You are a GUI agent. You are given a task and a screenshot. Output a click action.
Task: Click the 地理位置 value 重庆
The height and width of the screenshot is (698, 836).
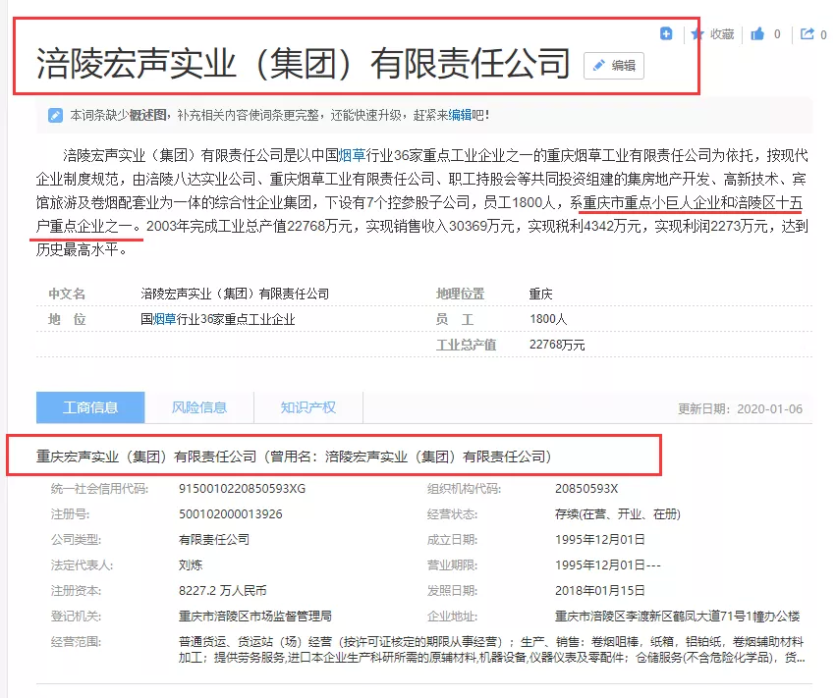tap(540, 294)
